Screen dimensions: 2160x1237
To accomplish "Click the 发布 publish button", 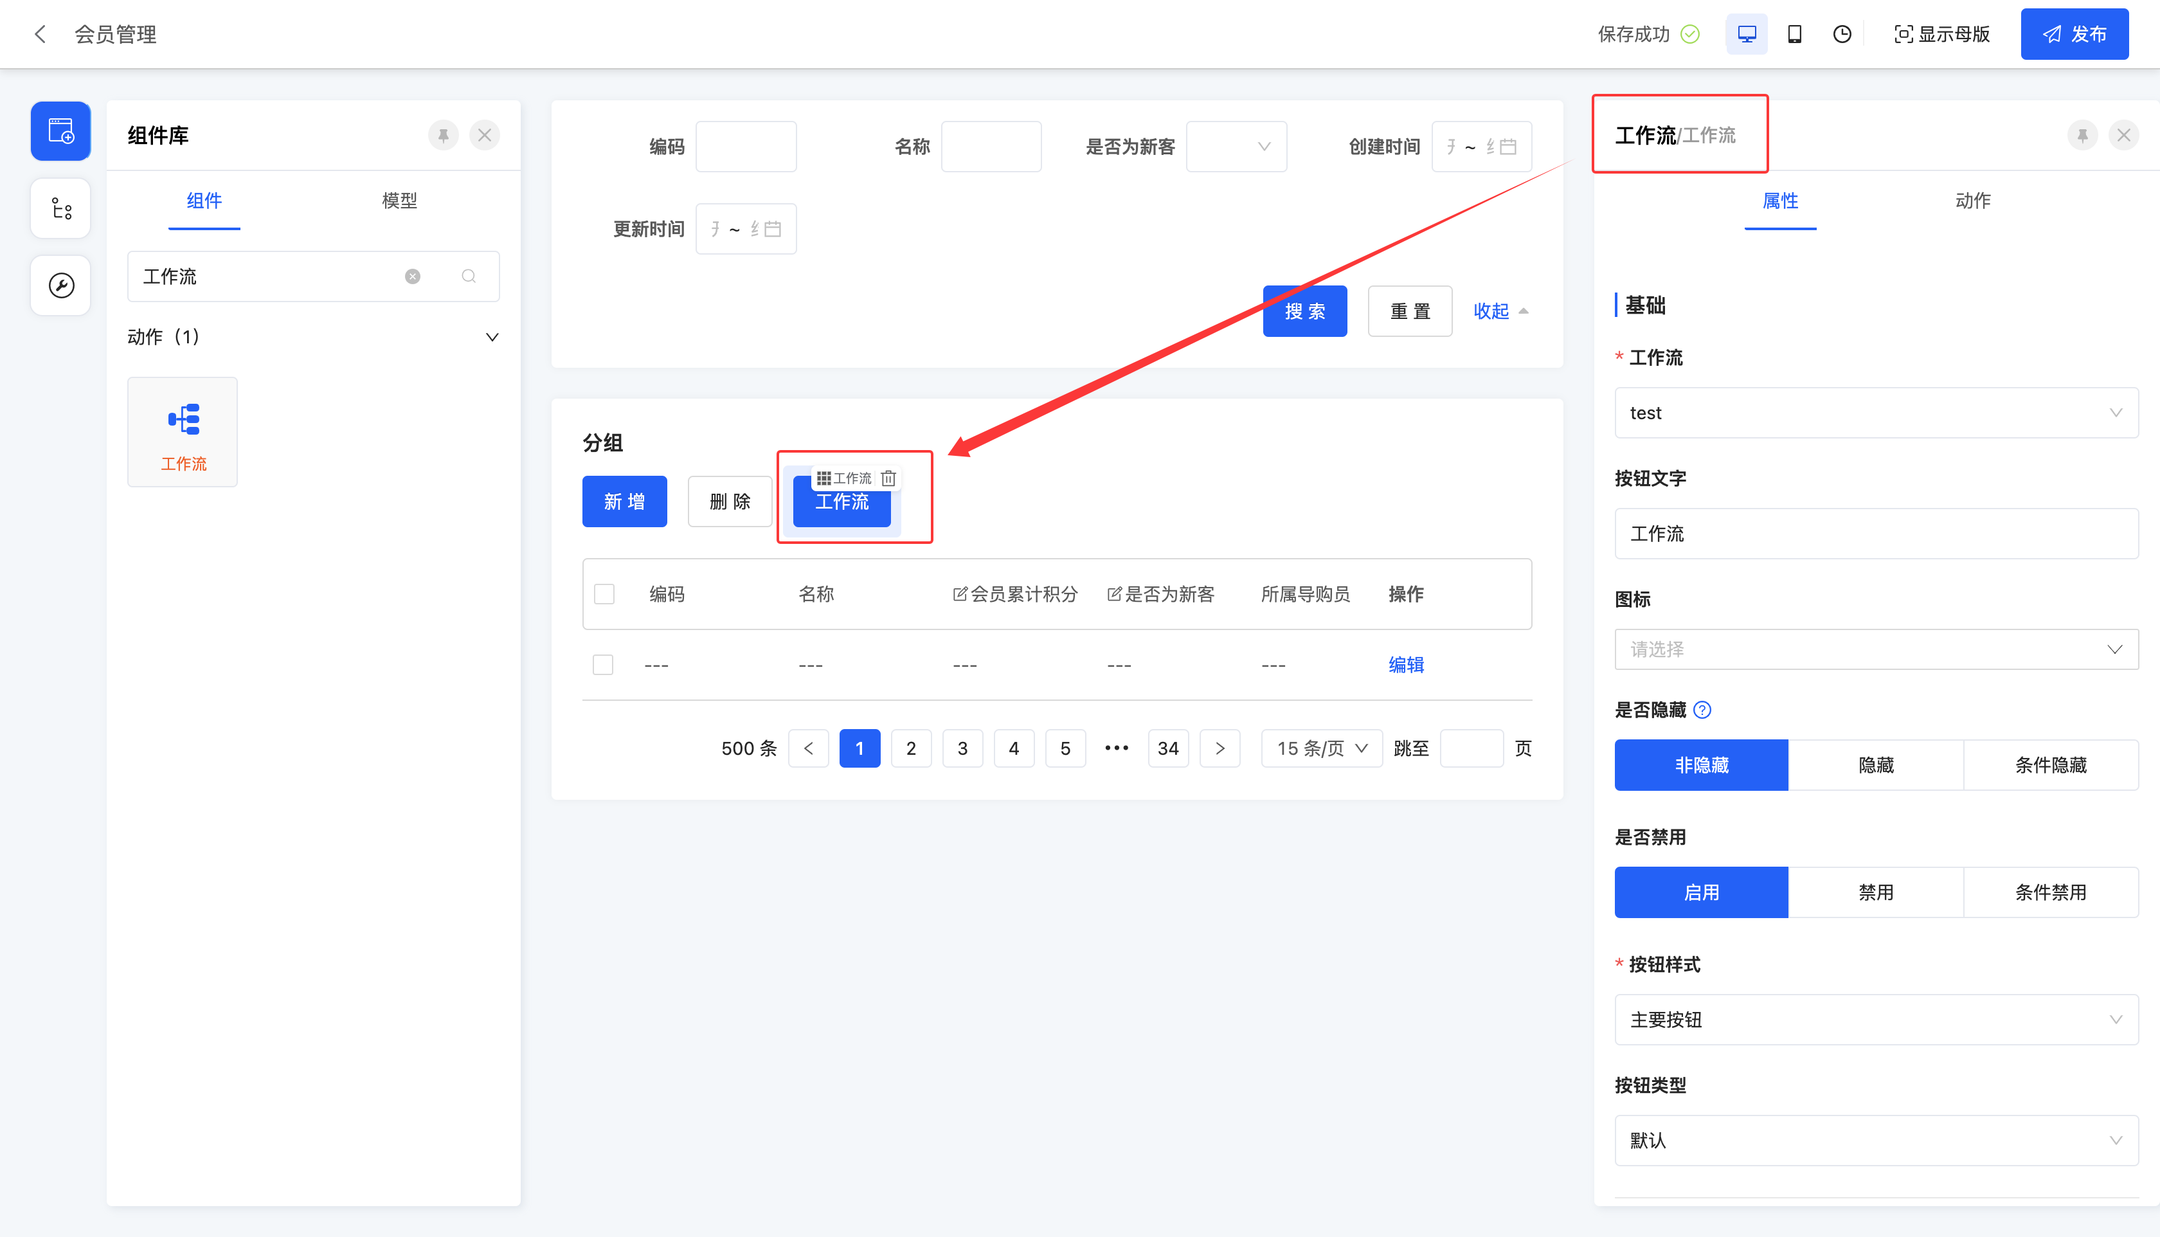I will (2074, 34).
